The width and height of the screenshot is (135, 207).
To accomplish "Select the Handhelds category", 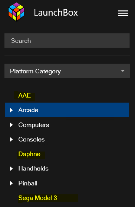I will [x=33, y=169].
